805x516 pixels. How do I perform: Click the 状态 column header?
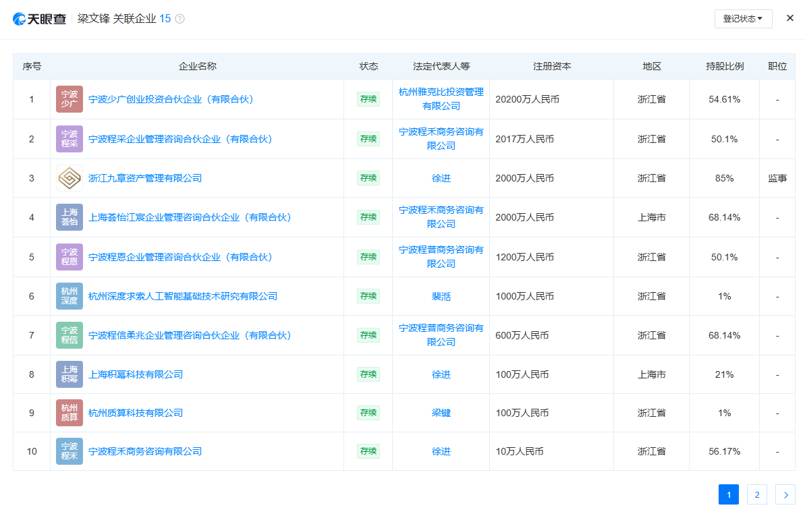[368, 66]
